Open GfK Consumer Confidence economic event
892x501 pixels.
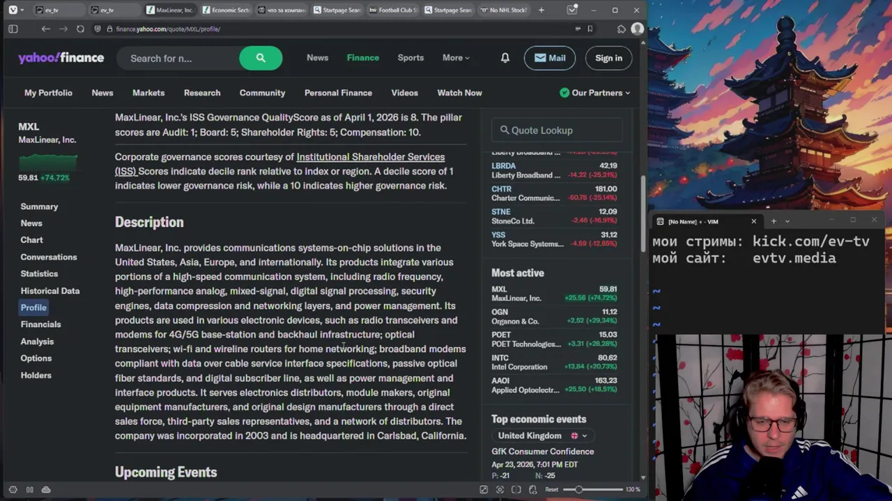coord(543,452)
